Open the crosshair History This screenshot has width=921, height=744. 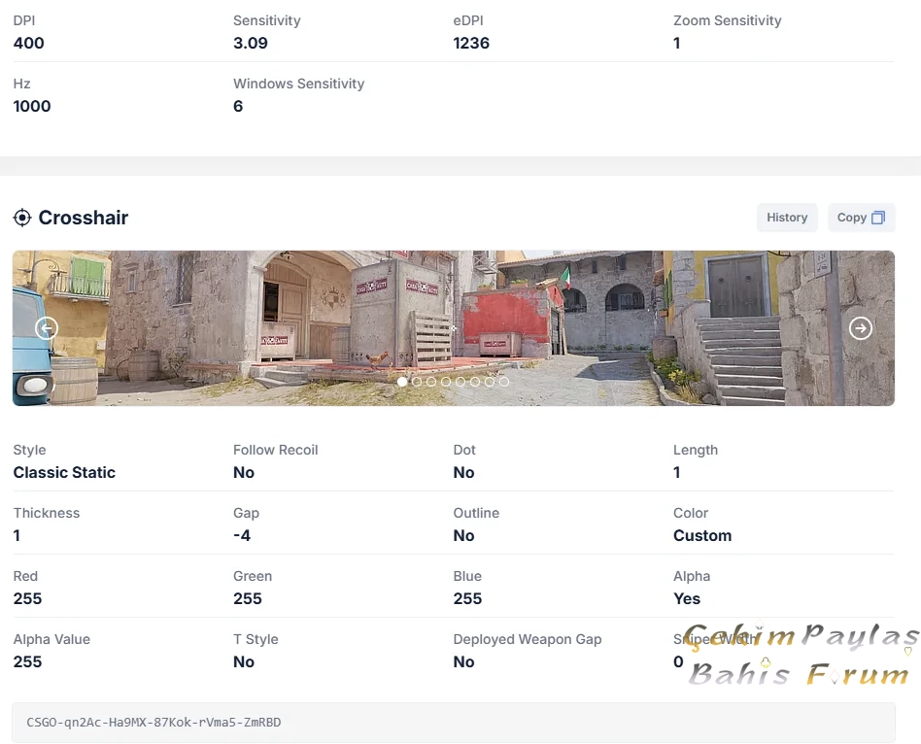787,218
